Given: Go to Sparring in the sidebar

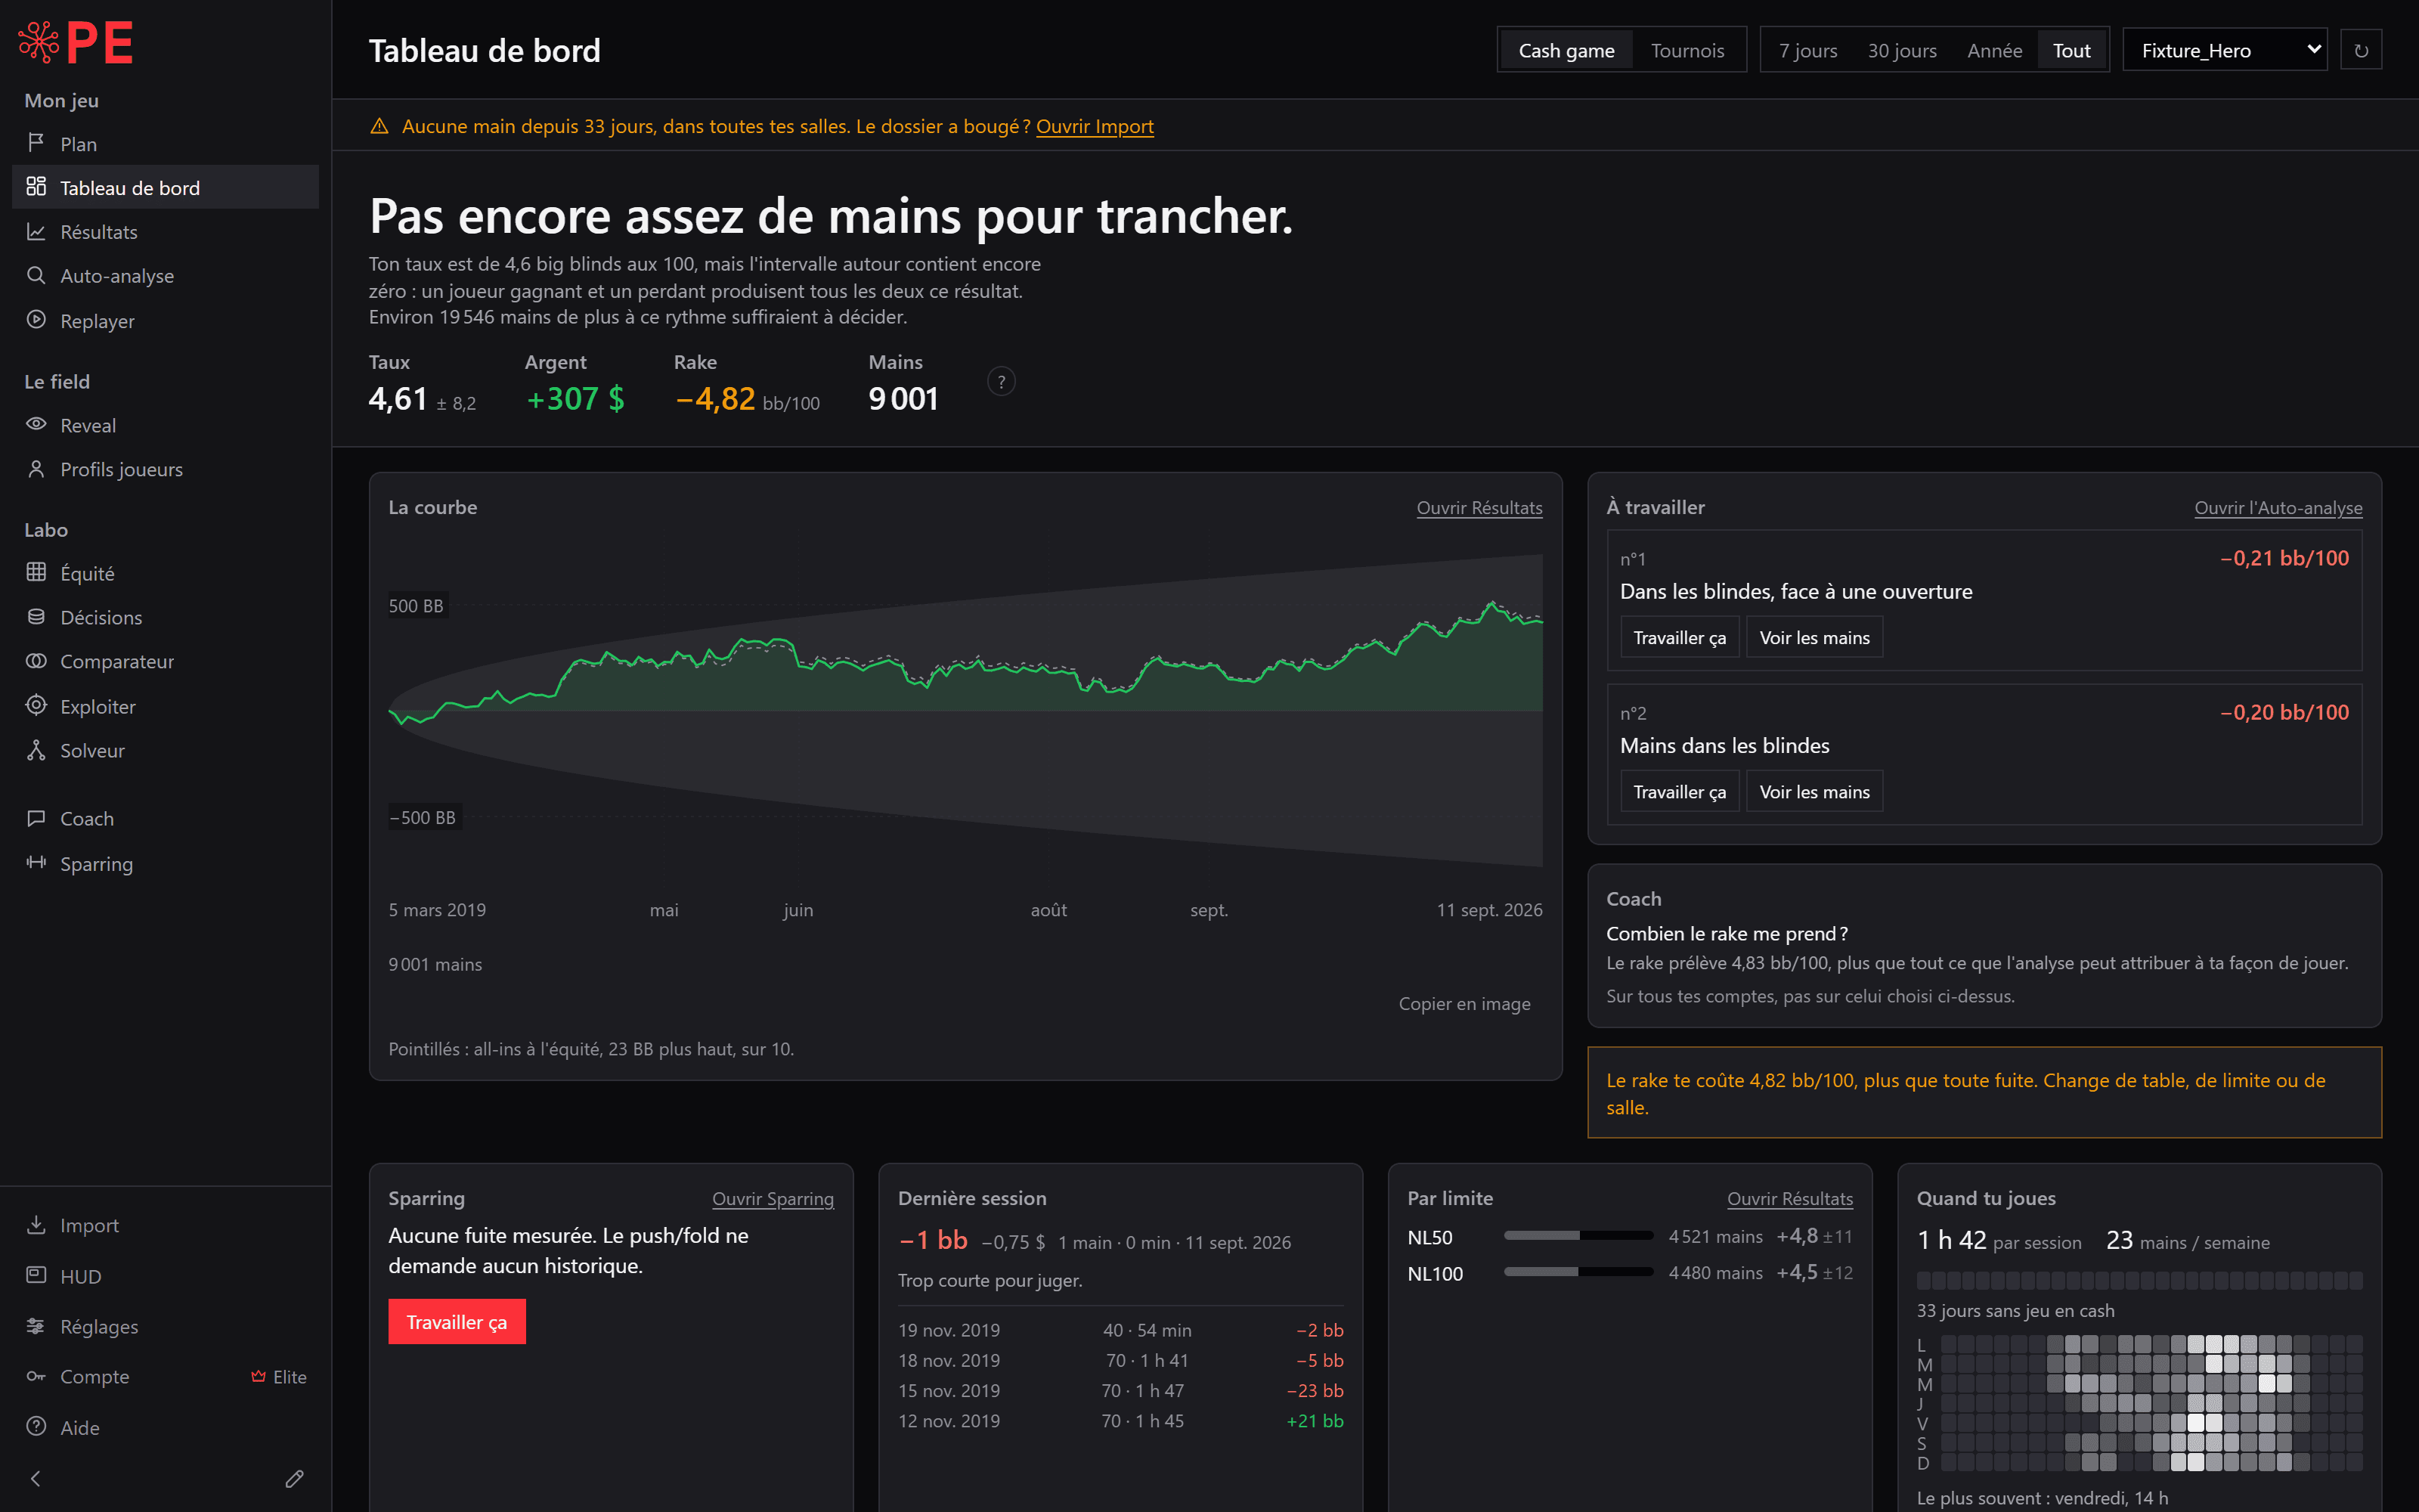Looking at the screenshot, I should [x=165, y=863].
